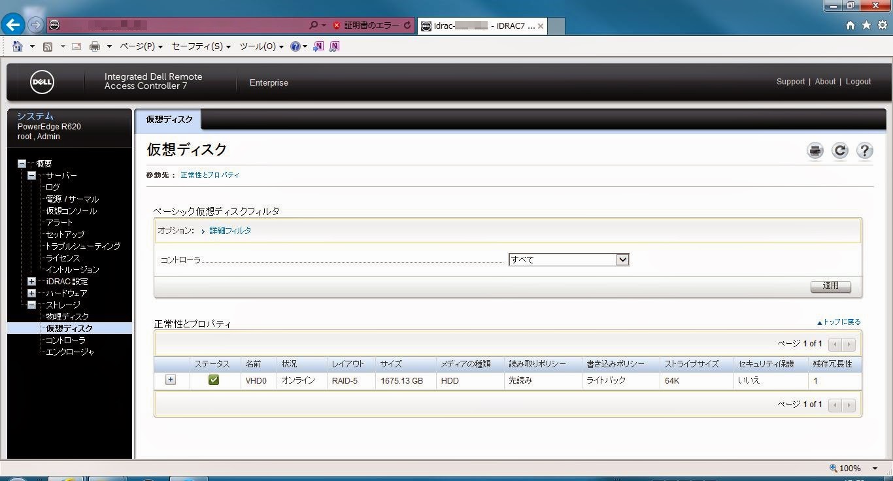Collapse the ストレージ tree node
The image size is (893, 481).
(31, 305)
